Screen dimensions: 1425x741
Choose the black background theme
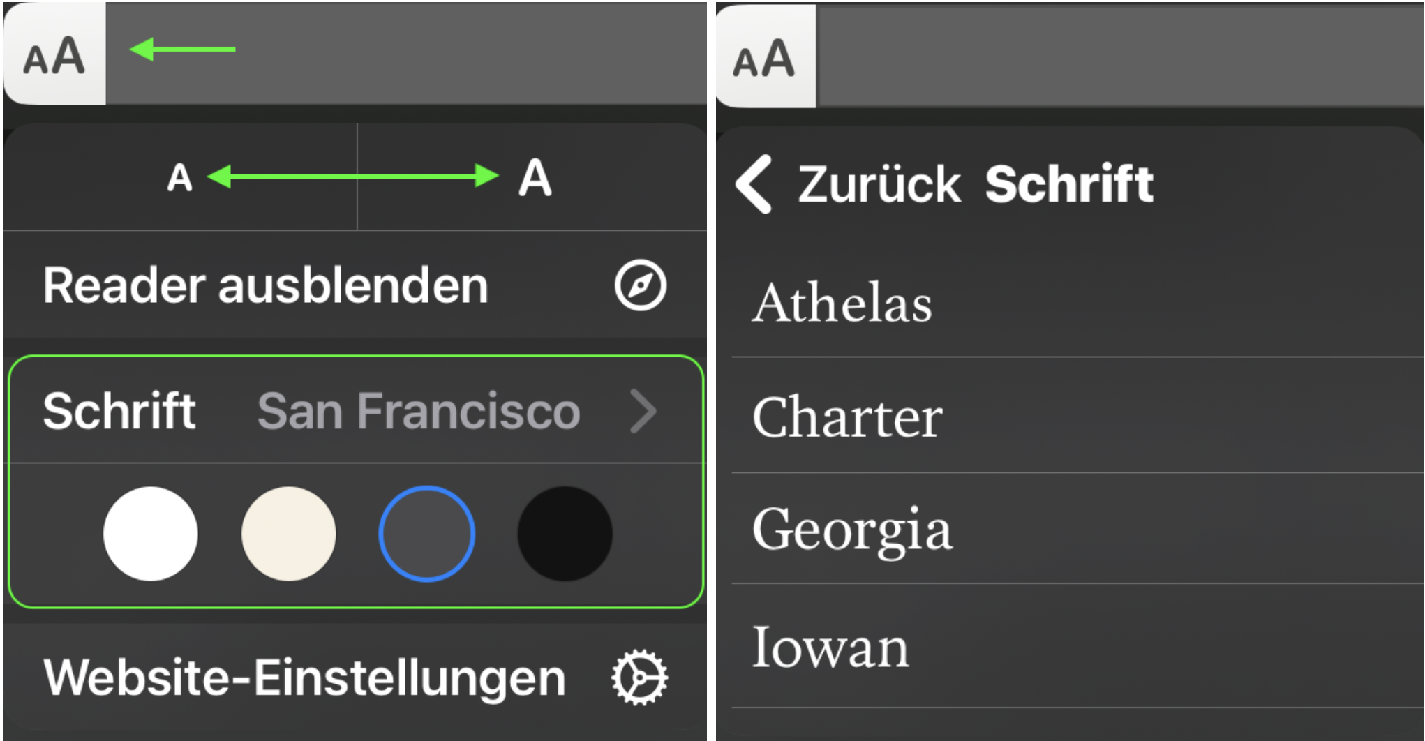pos(565,534)
